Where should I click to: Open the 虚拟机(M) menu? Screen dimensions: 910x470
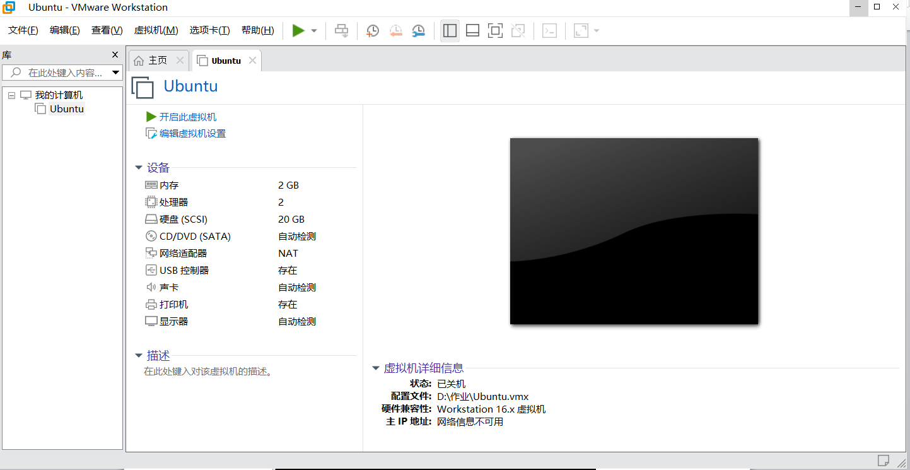[x=156, y=30]
